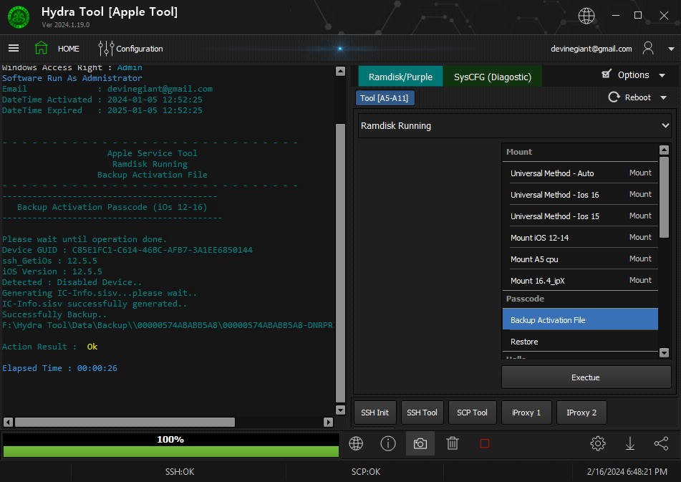Image resolution: width=681 pixels, height=482 pixels.
Task: Select Universal Method - Ios 15 entry
Action: click(580, 216)
